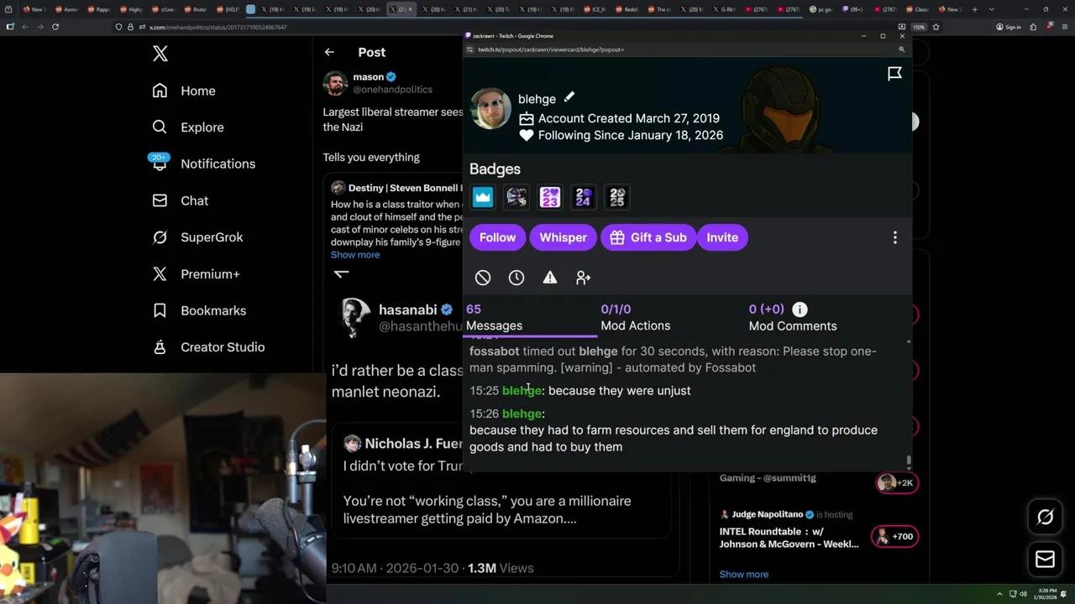The width and height of the screenshot is (1075, 604).
Task: Click the +2K listeners pill
Action: (x=896, y=482)
